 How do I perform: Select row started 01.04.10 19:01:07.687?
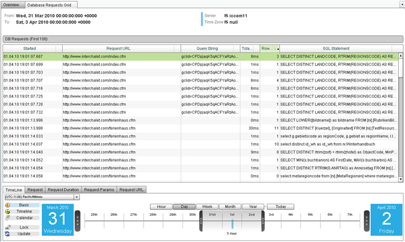[200, 57]
